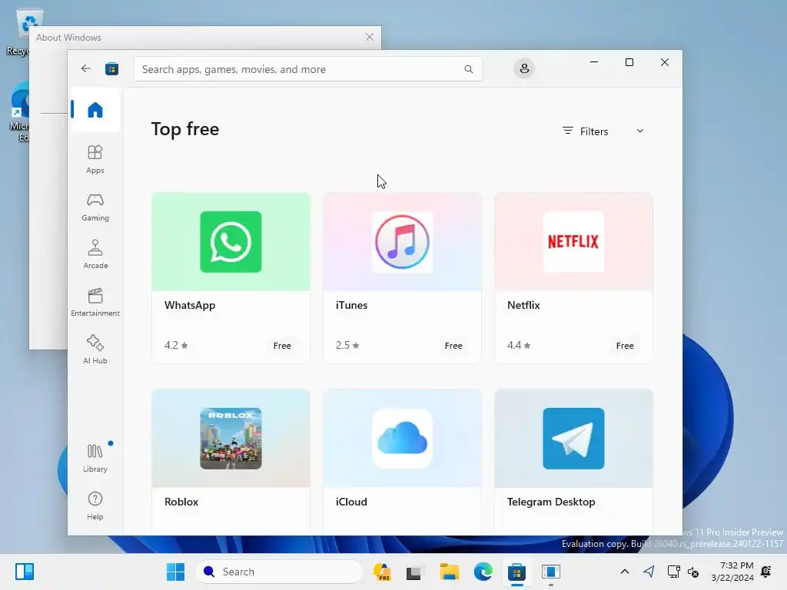Click the Telegram Desktop title text
787x590 pixels.
click(x=551, y=502)
